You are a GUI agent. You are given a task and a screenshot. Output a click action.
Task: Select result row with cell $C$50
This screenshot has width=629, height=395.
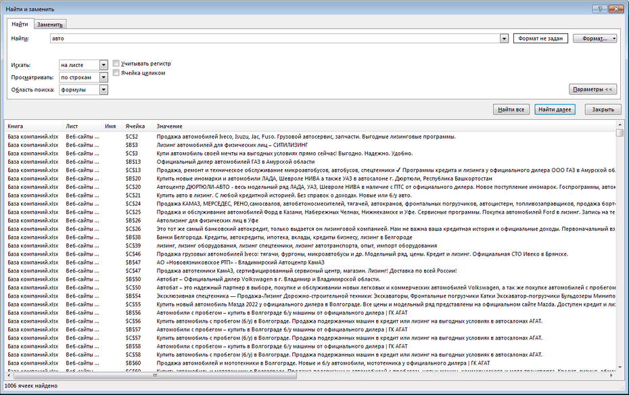click(x=310, y=288)
